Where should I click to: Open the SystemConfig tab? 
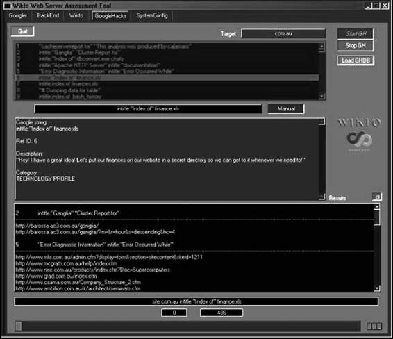click(x=152, y=15)
